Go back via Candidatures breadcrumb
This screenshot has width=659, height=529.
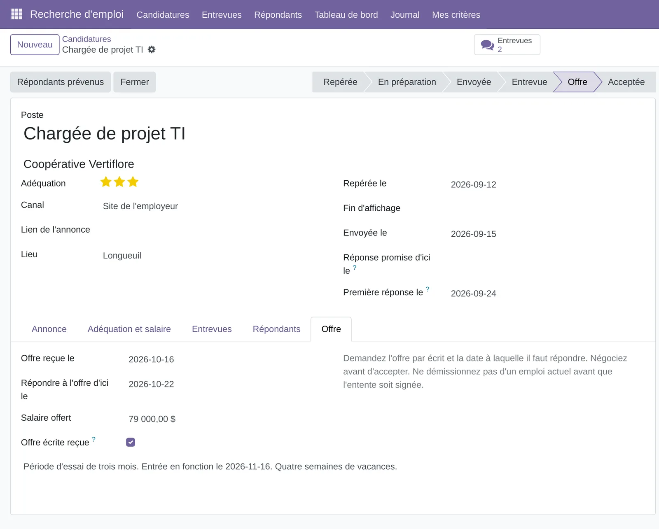tap(86, 39)
